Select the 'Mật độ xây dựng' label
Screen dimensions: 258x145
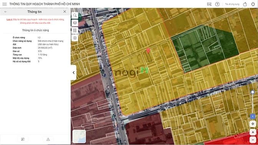tap(21, 58)
